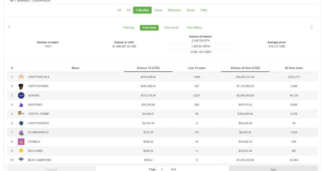Open the FLOWERPATCH project name
Image resolution: width=323 pixels, height=171 pixels.
(38, 132)
